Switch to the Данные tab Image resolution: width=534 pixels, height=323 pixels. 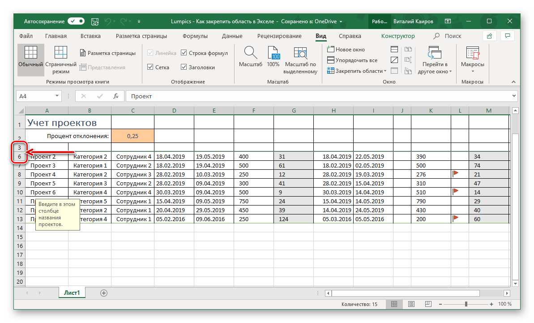(232, 36)
